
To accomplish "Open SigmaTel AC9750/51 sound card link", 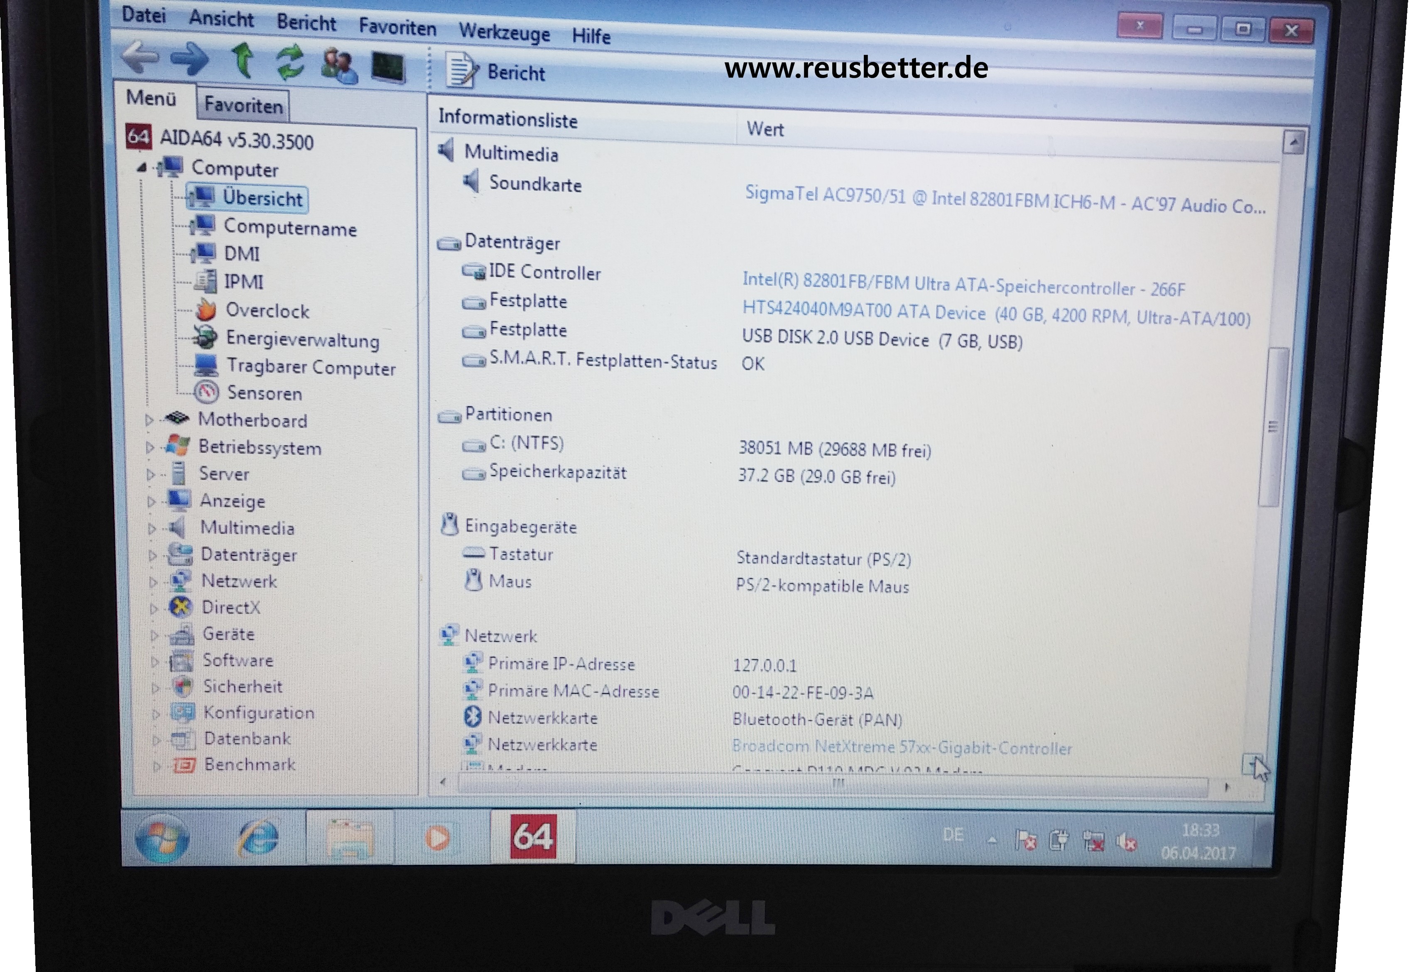I will tap(1005, 201).
